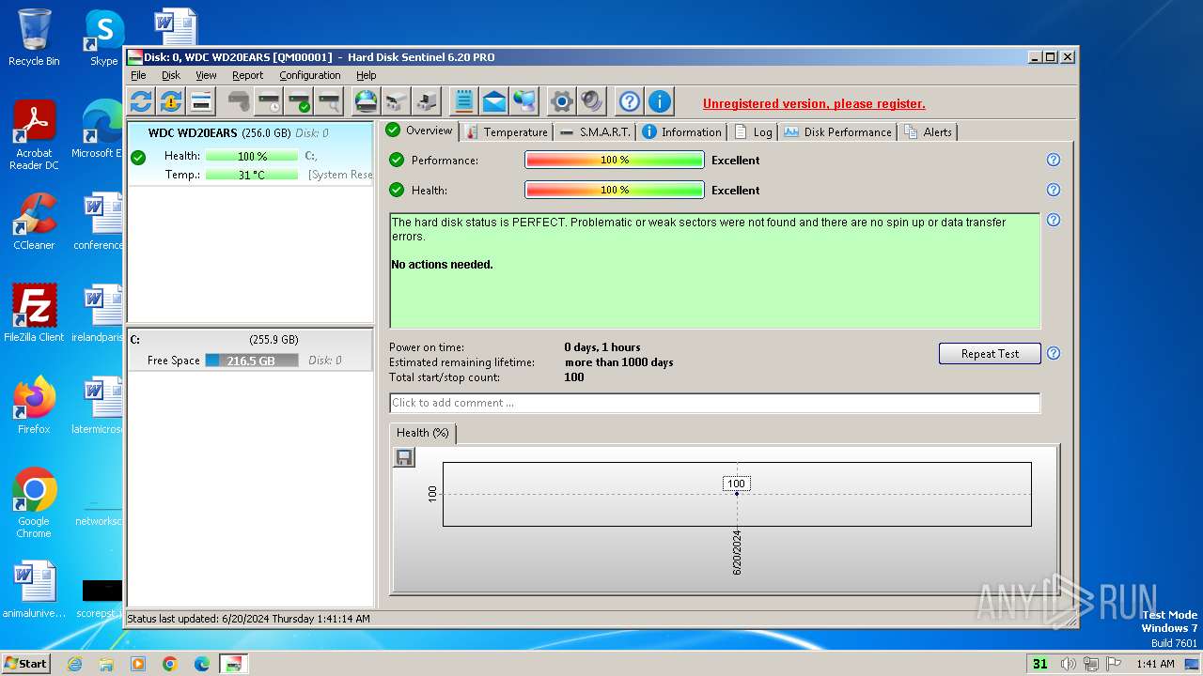Open Chrome from the taskbar
The width and height of the screenshot is (1203, 676).
[x=170, y=664]
